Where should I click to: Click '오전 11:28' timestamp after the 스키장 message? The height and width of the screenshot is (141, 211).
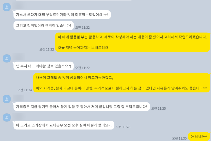click(x=123, y=127)
